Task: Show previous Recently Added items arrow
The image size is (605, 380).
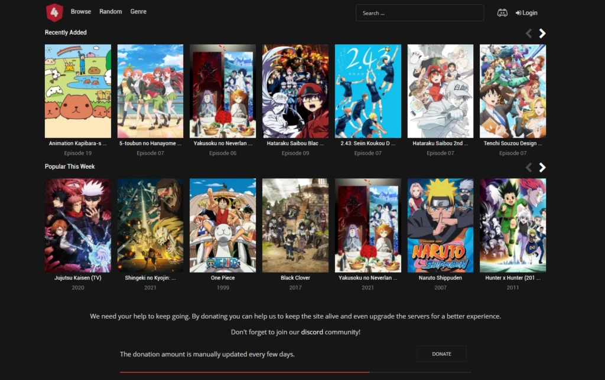Action: [529, 34]
